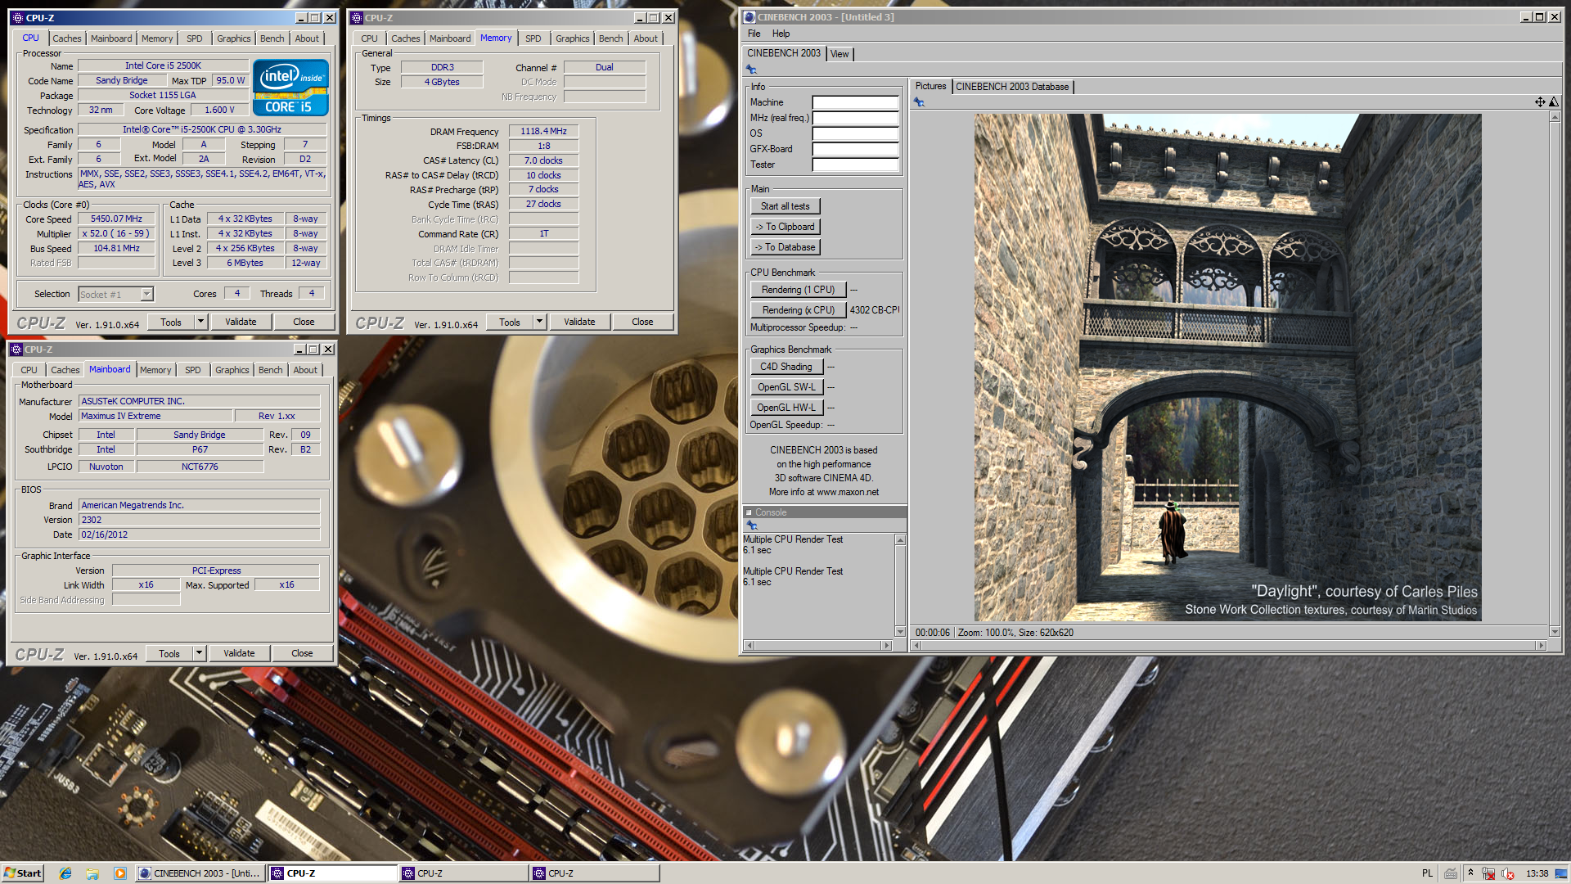This screenshot has height=884, width=1571.
Task: Click the move arrows icon above the render picture
Action: (1540, 101)
